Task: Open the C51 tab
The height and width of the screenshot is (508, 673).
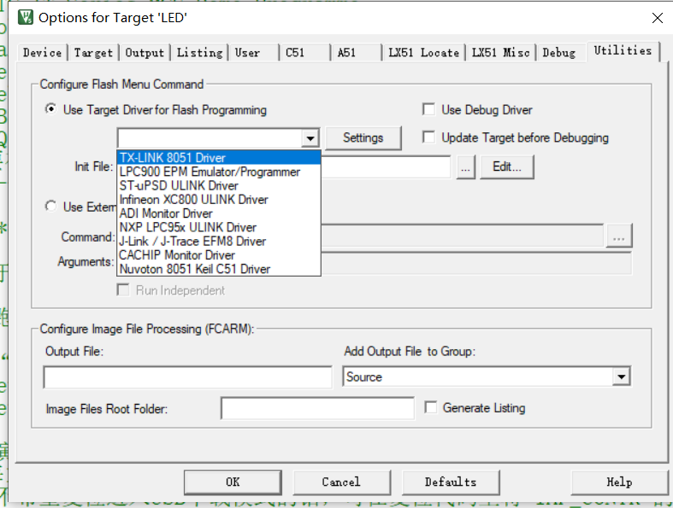Action: click(305, 53)
